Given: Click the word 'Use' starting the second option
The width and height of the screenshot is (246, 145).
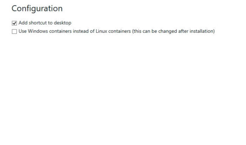Looking at the screenshot, I should point(23,31).
